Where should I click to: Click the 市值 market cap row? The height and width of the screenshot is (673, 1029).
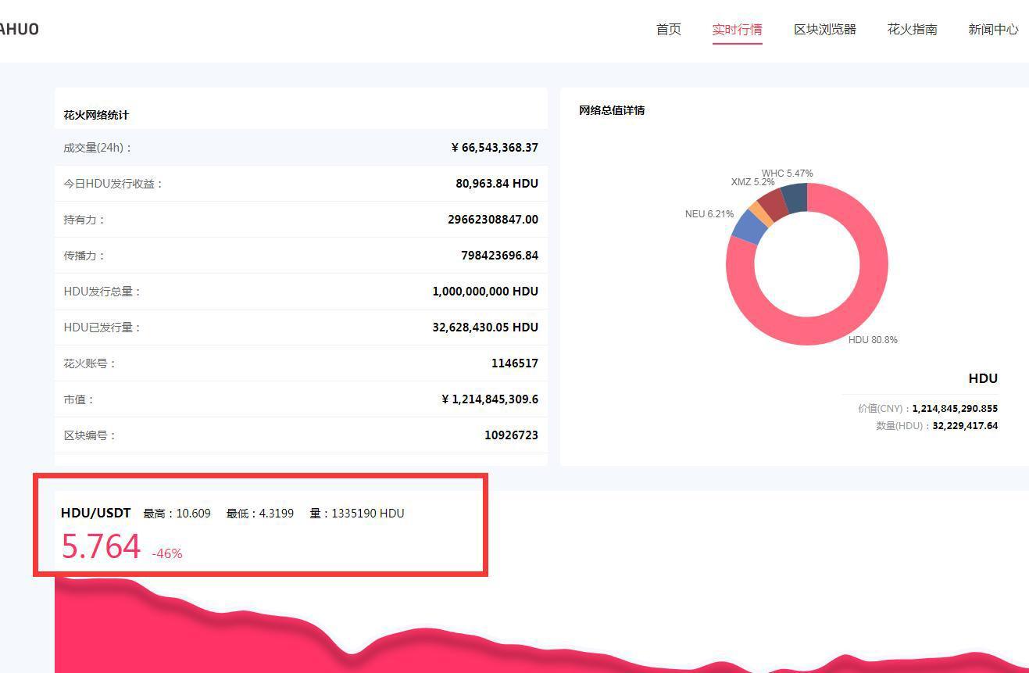301,399
